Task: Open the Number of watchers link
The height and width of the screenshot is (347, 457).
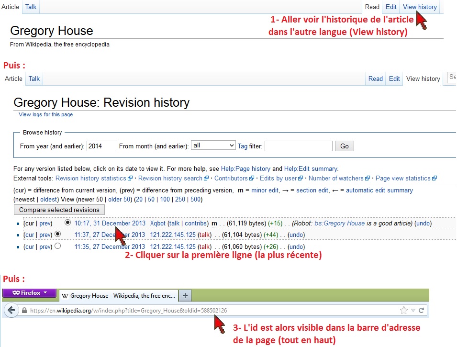Action: click(339, 178)
